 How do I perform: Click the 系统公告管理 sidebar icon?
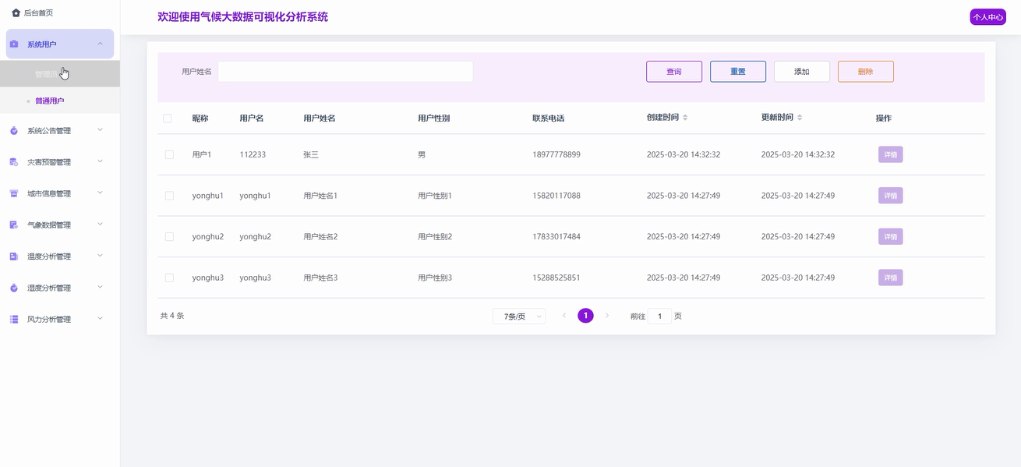(x=14, y=131)
